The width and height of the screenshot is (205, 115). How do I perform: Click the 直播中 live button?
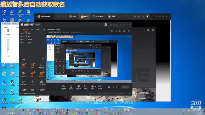tap(125, 87)
